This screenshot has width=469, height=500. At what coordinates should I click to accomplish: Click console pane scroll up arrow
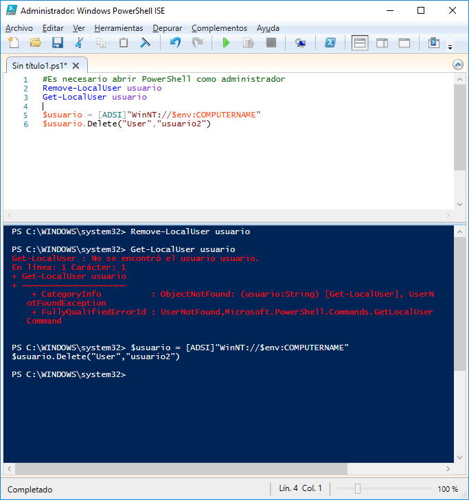pos(459,232)
